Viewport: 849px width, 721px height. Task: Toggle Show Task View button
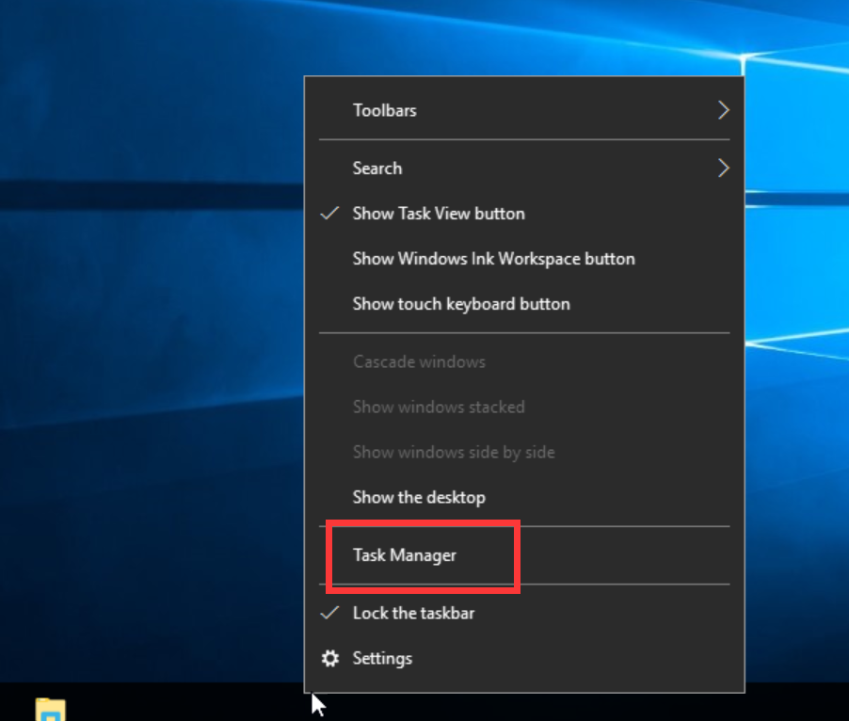524,214
